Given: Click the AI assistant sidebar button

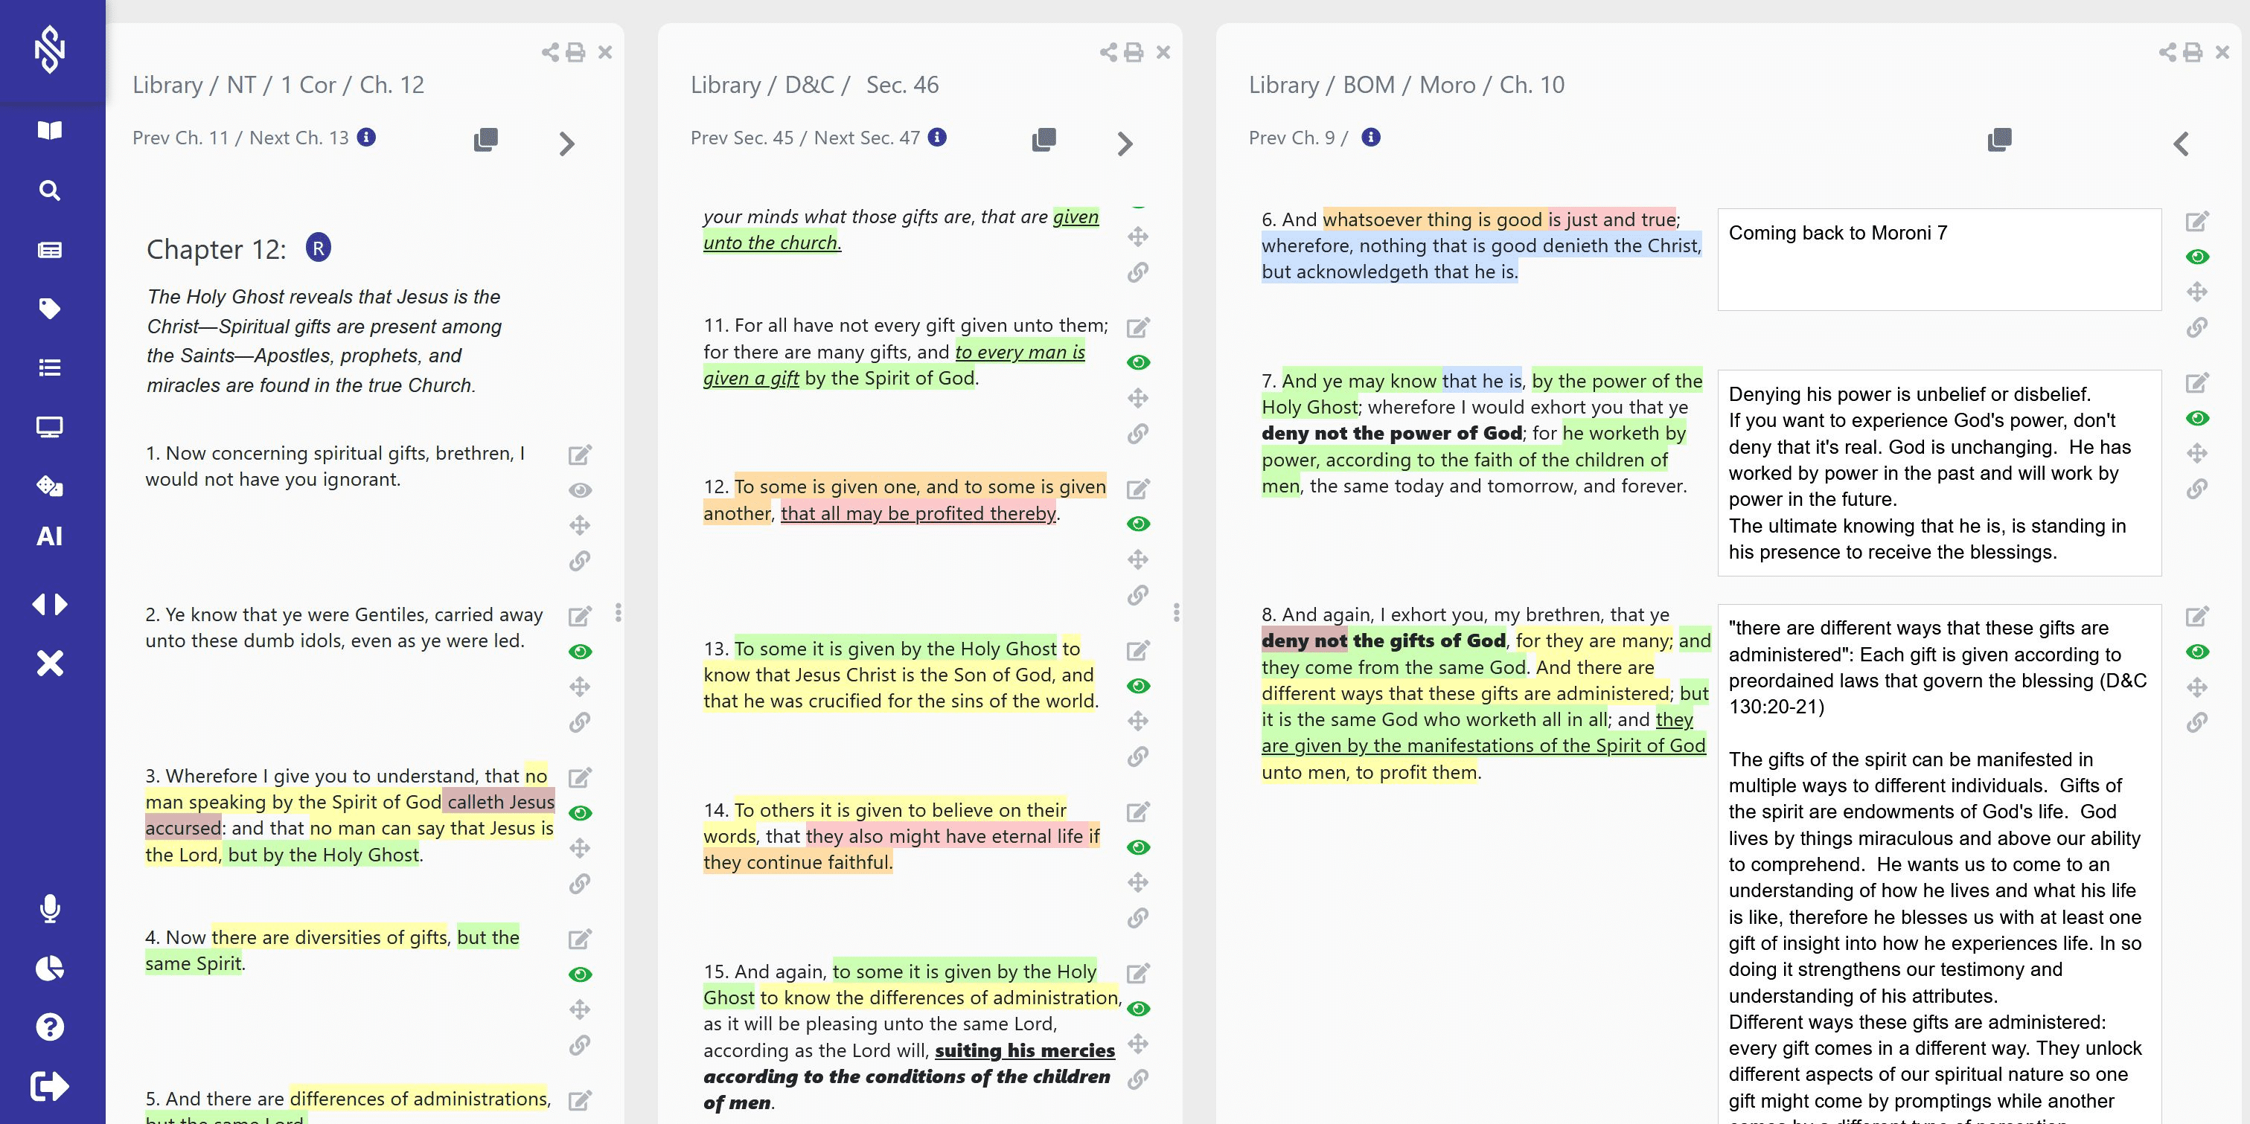Looking at the screenshot, I should tap(50, 536).
